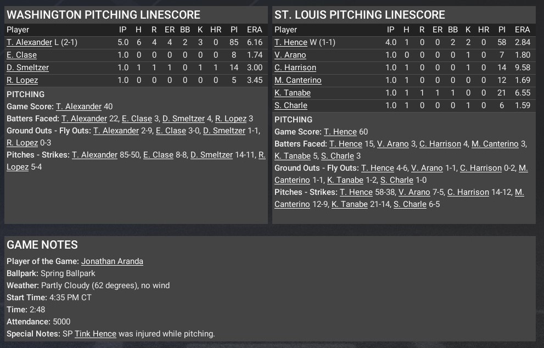Select C. Harrison in St. Louis table row
Viewport: 544px width, 348px height.
coord(295,68)
